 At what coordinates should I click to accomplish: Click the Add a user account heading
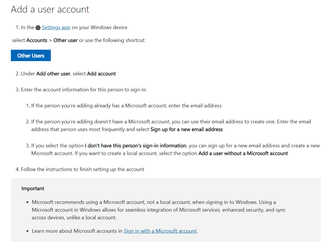[50, 9]
